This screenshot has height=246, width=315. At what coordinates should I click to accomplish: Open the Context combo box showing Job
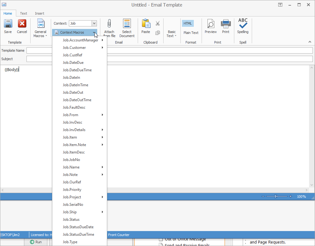[x=83, y=23]
